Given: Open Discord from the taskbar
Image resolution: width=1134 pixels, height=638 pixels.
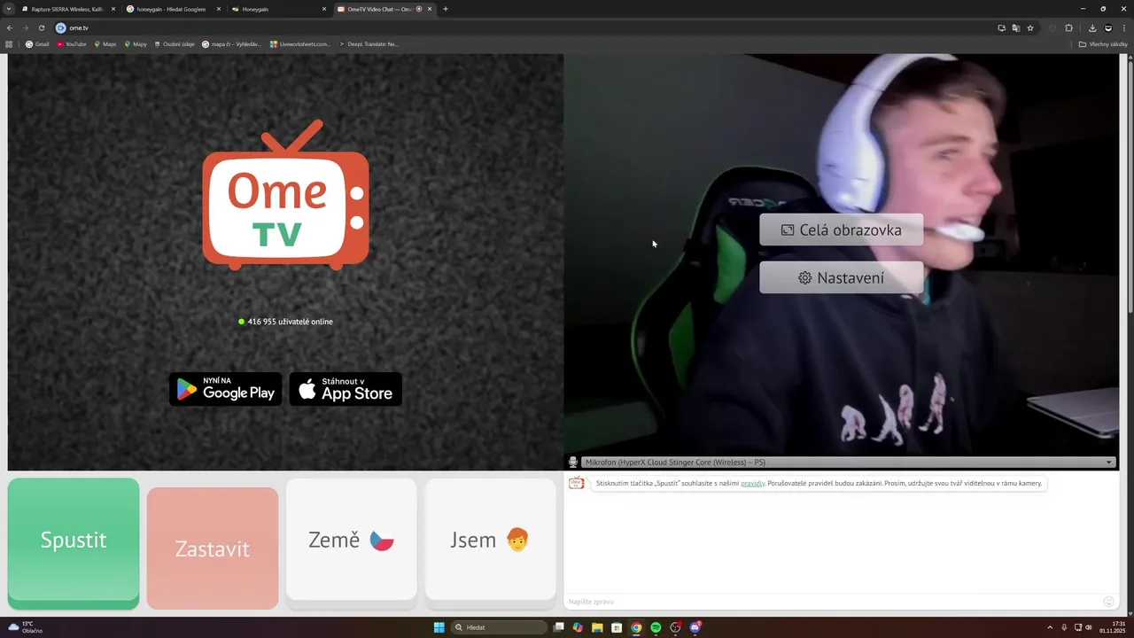Looking at the screenshot, I should click(695, 627).
